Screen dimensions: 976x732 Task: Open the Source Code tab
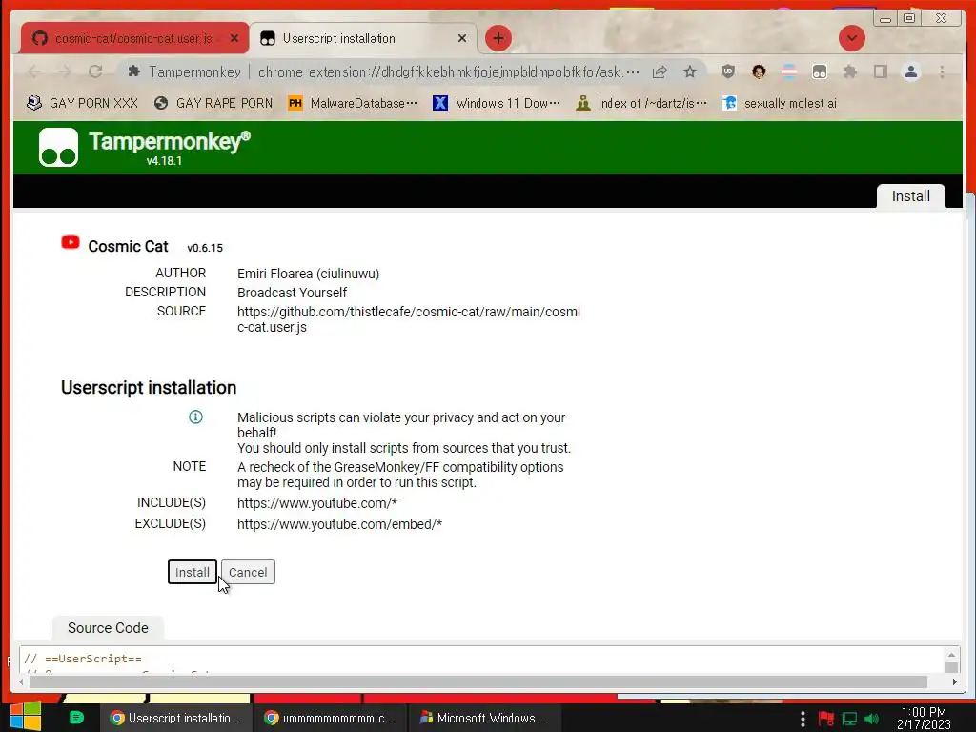[109, 628]
